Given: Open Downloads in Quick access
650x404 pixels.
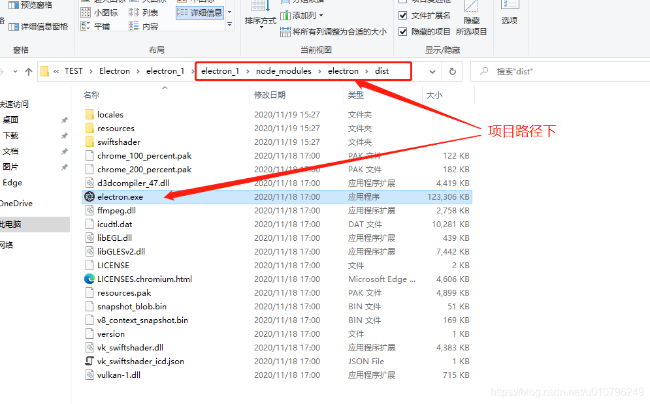Looking at the screenshot, I should tap(10, 136).
